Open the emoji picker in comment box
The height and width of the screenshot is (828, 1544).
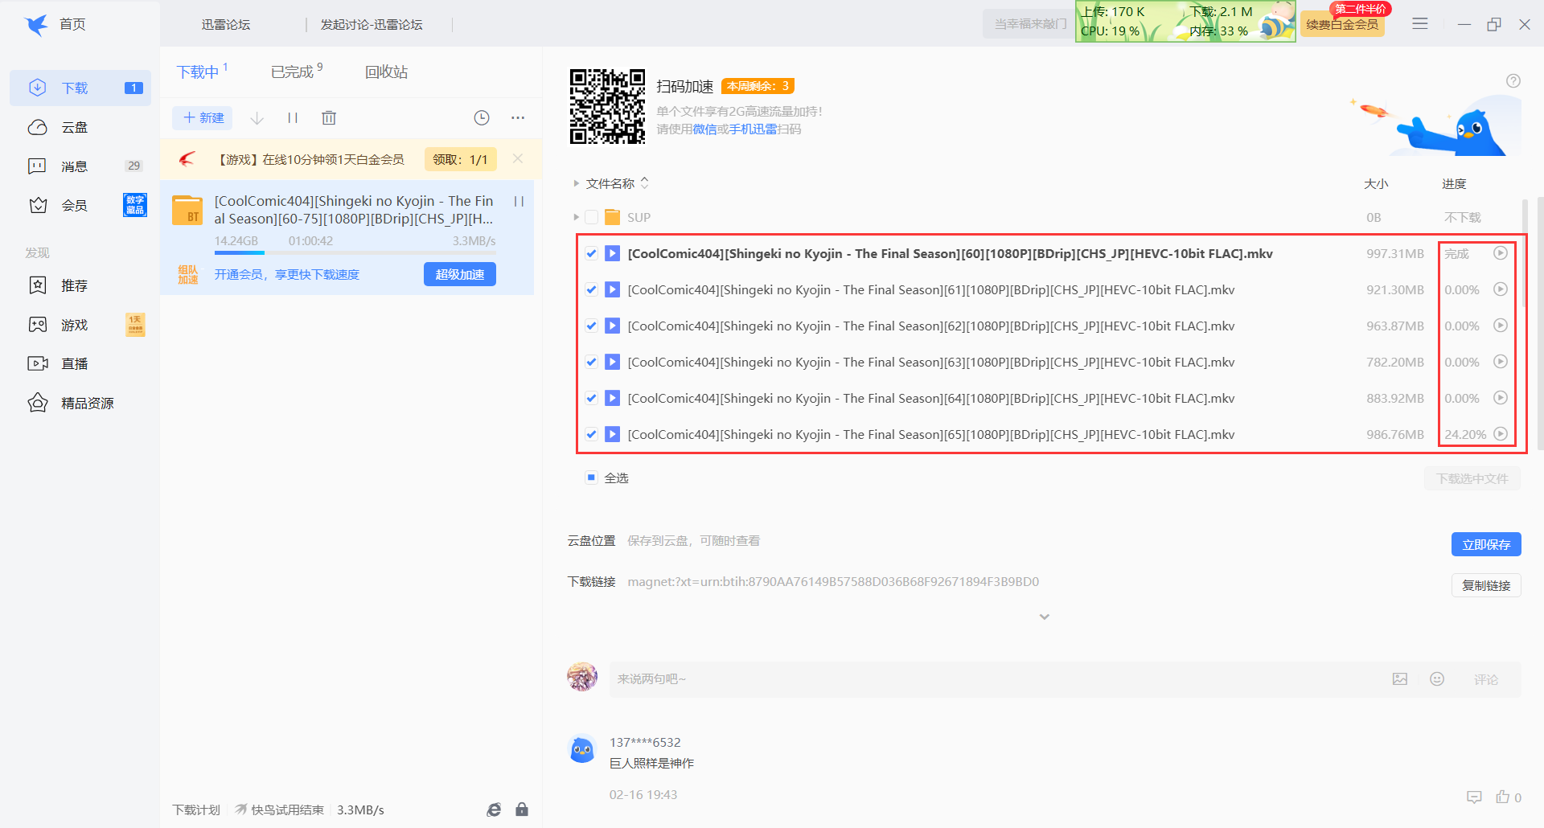1437,679
